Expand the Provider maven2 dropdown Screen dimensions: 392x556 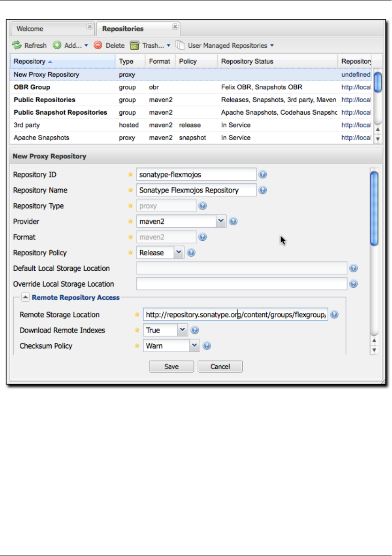point(221,221)
